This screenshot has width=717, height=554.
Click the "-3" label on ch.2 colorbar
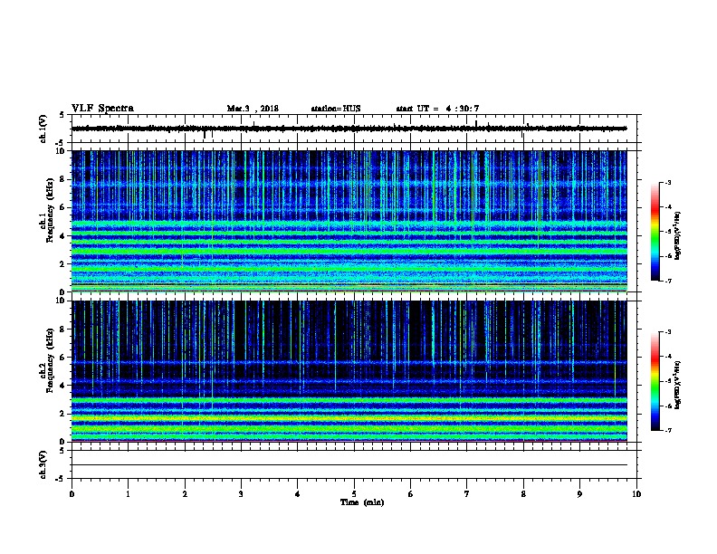pos(668,332)
